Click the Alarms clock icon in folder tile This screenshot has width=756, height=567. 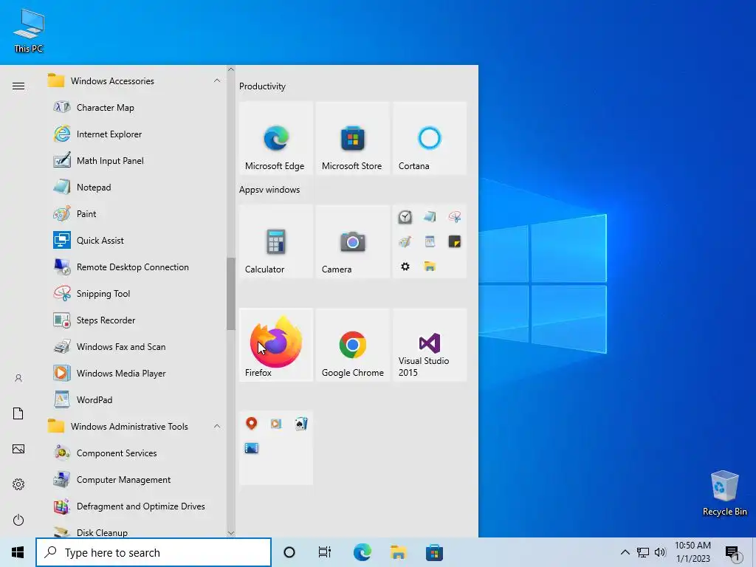pyautogui.click(x=405, y=217)
